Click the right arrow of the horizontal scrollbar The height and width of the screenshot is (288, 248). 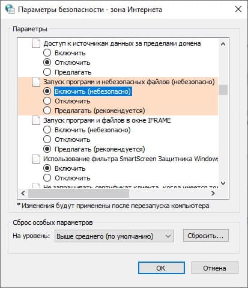point(213,194)
